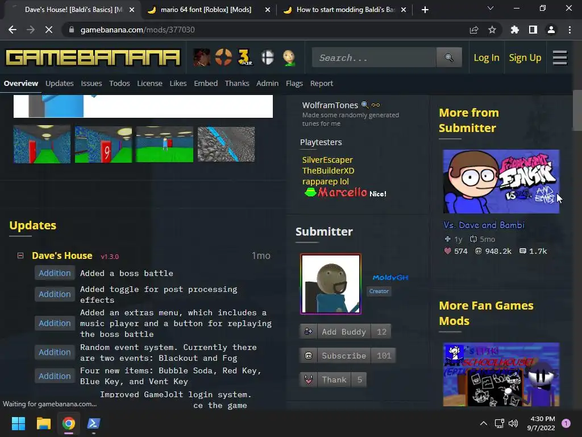
Task: Stop the page loading in the browser
Action: (x=49, y=30)
